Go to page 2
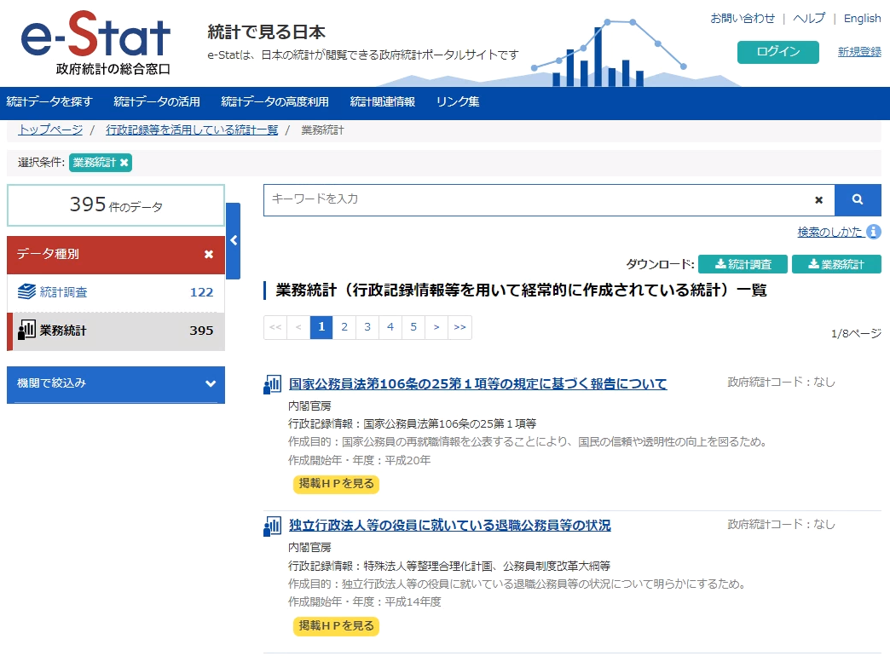890x656 pixels. point(344,327)
